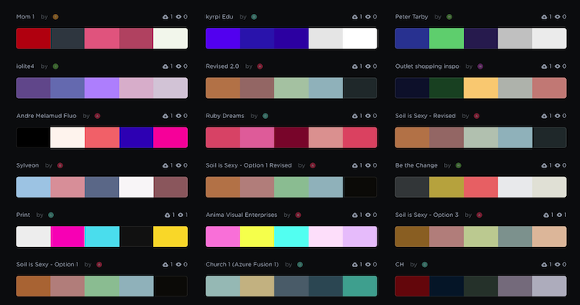Select the magenta swatch in Andre Melamud Fluo
Screen dimensions: 580x305
(171, 137)
